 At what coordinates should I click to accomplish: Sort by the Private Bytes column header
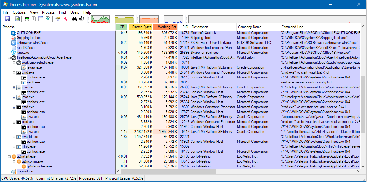pyautogui.click(x=141, y=27)
